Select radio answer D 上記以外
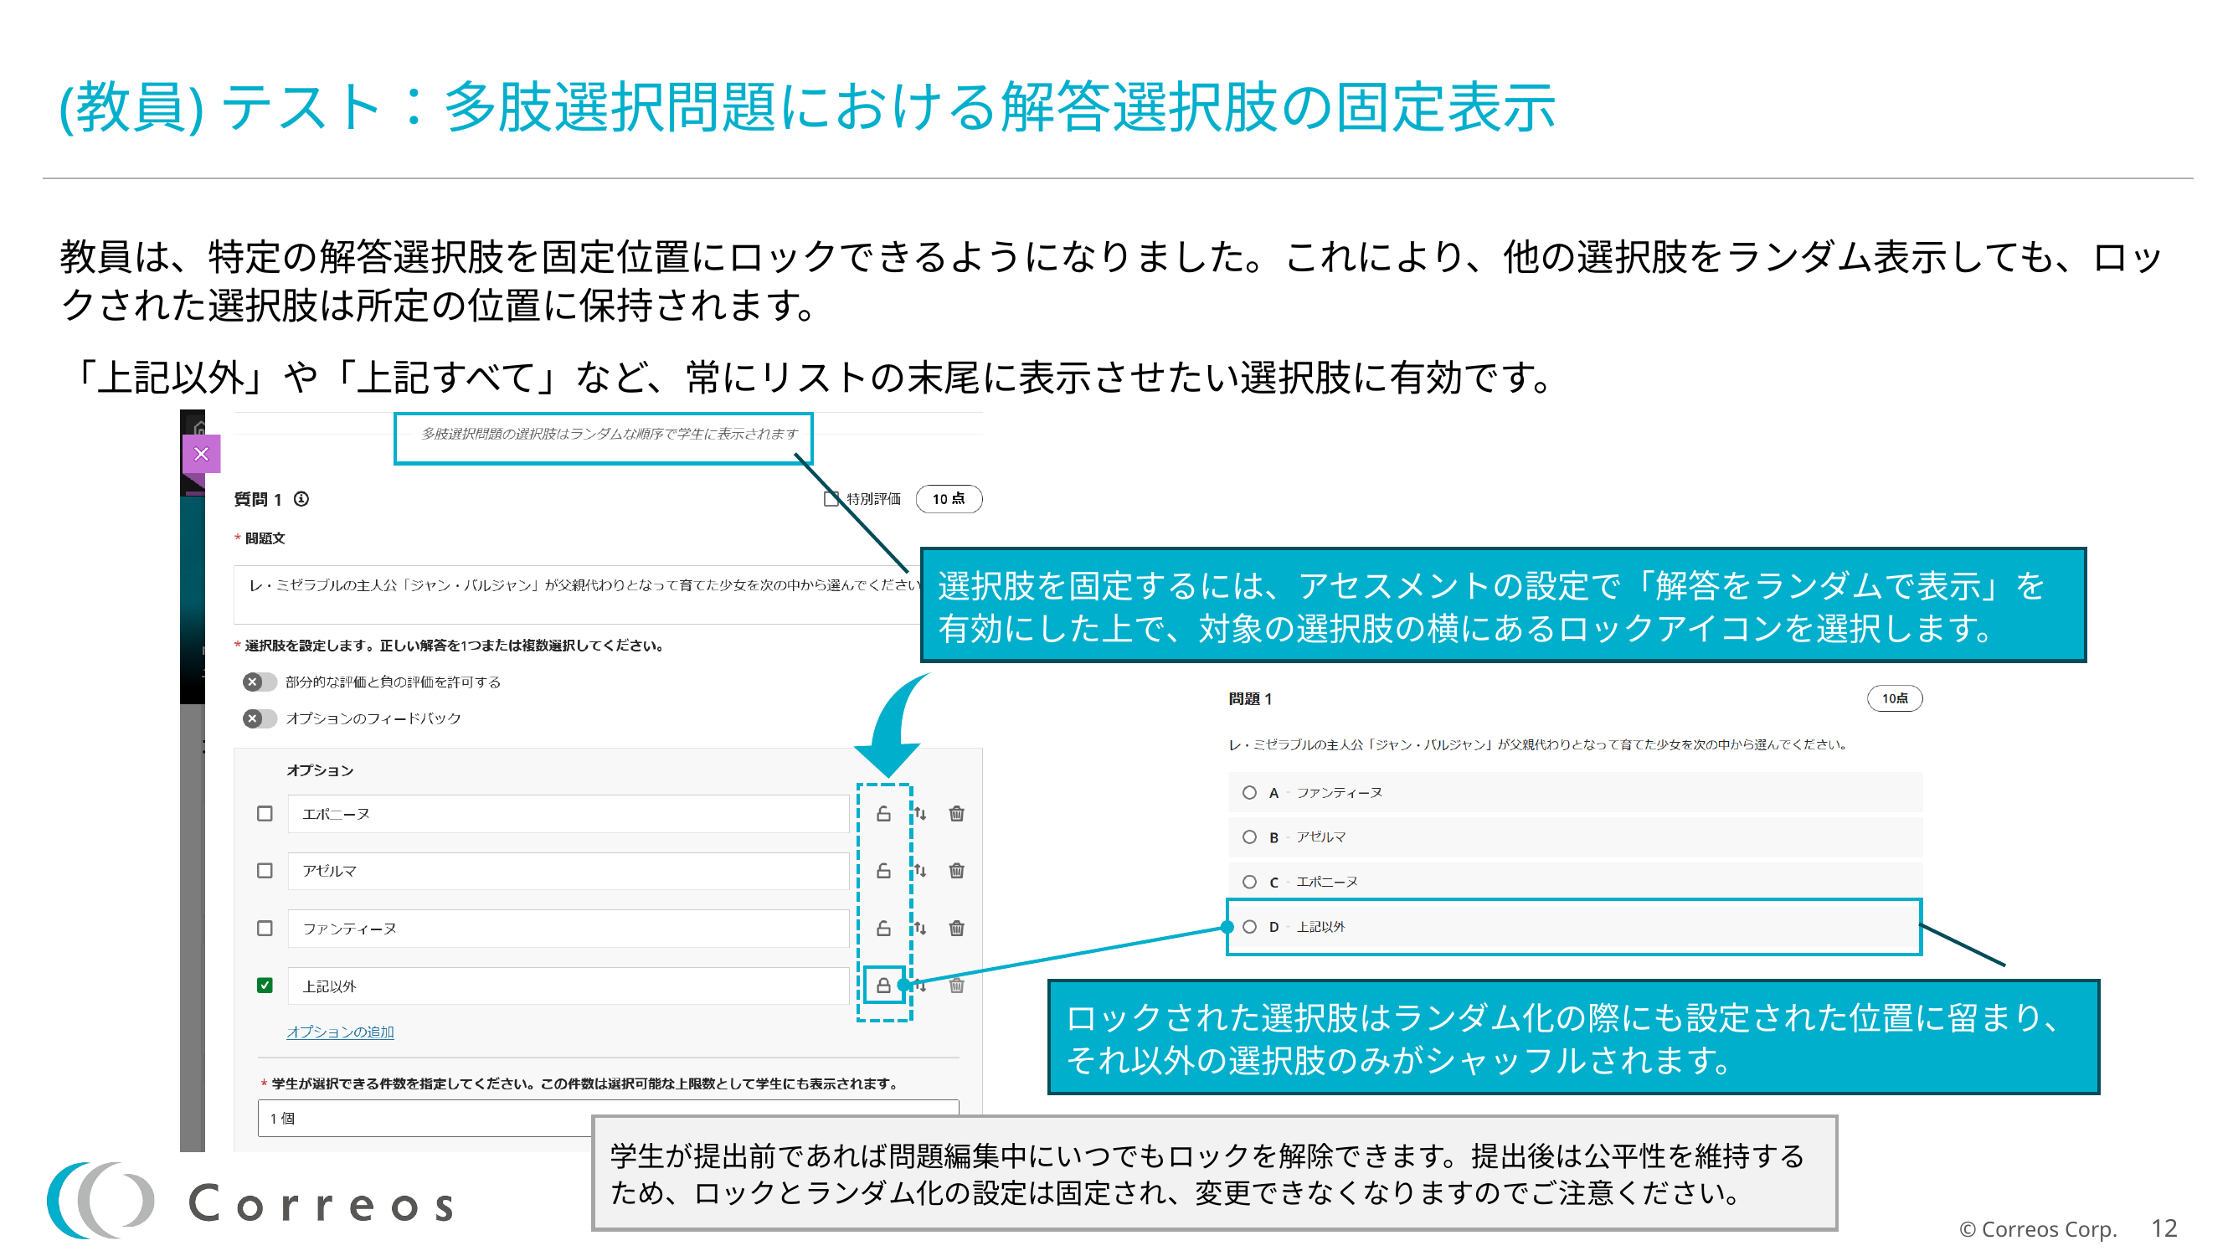The width and height of the screenshot is (2233, 1256). (1249, 927)
